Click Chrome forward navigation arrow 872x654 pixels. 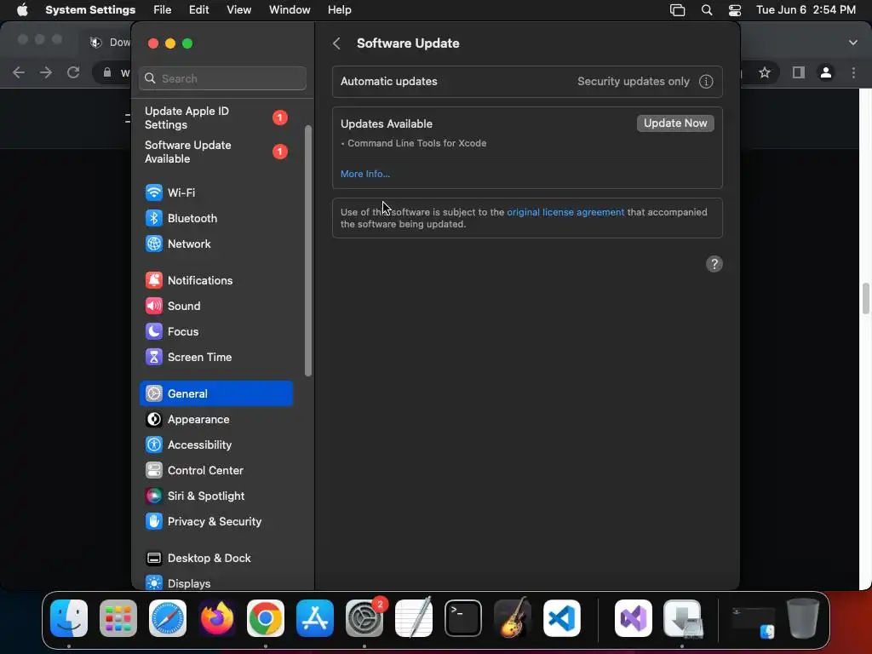click(x=46, y=72)
